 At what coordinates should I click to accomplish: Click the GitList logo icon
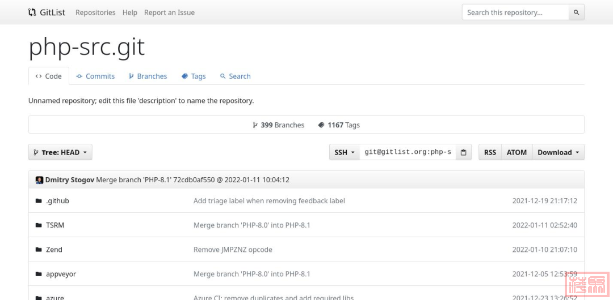(32, 12)
